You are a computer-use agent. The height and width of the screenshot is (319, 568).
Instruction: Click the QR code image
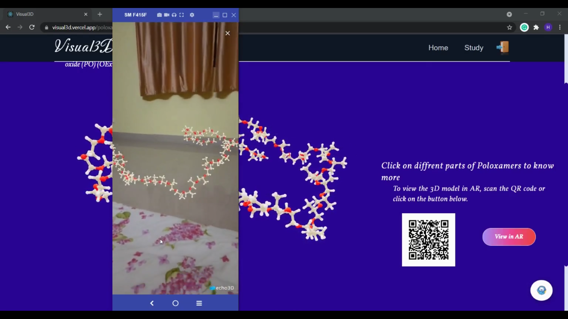(x=428, y=240)
